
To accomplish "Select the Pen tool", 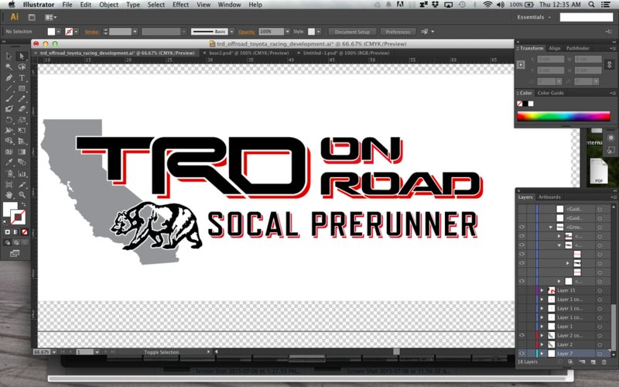I will [x=9, y=78].
